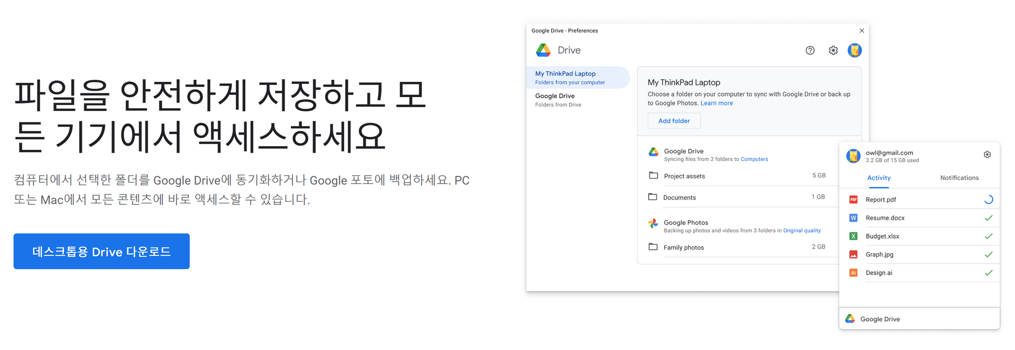The image size is (1015, 350).
Task: Select the Family photos folder name
Action: tap(684, 248)
